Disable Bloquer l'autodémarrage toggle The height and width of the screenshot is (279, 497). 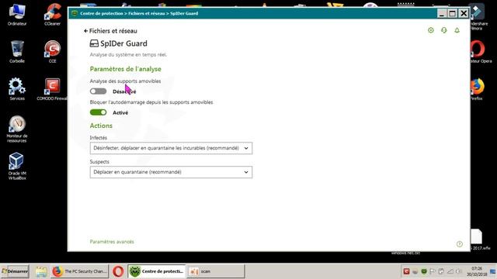click(99, 112)
